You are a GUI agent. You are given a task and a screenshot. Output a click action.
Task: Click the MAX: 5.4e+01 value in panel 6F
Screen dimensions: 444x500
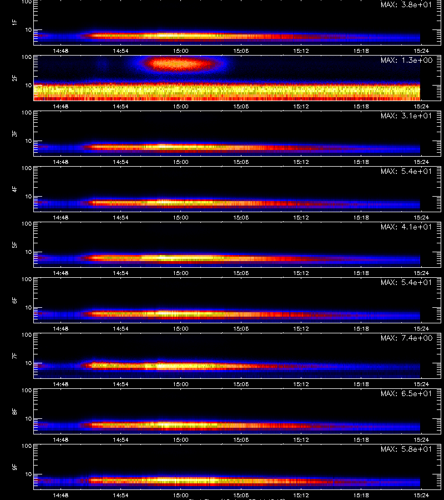[x=406, y=282]
